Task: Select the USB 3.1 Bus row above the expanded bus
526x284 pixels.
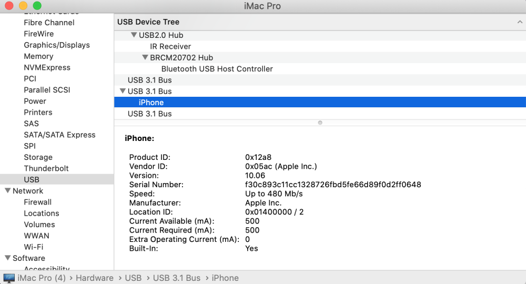Action: coord(320,80)
